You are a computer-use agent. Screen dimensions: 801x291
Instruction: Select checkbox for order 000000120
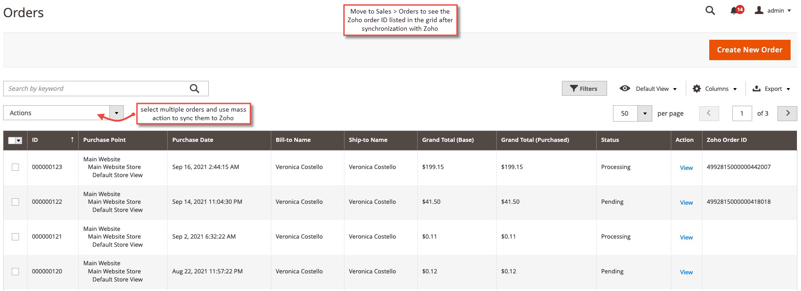click(15, 272)
